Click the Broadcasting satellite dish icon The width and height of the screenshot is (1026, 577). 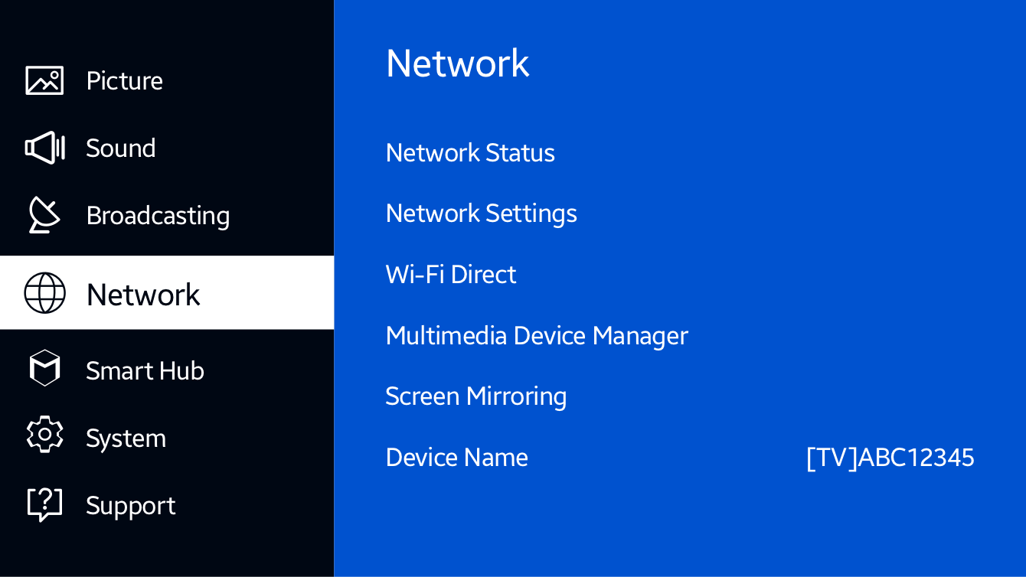44,215
